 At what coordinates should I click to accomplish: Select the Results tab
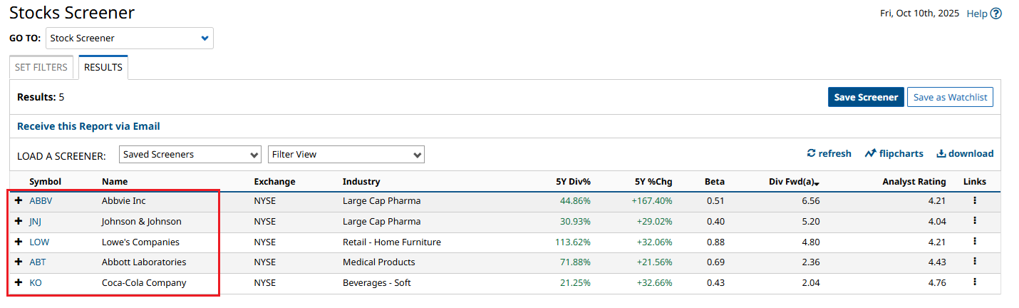point(103,67)
